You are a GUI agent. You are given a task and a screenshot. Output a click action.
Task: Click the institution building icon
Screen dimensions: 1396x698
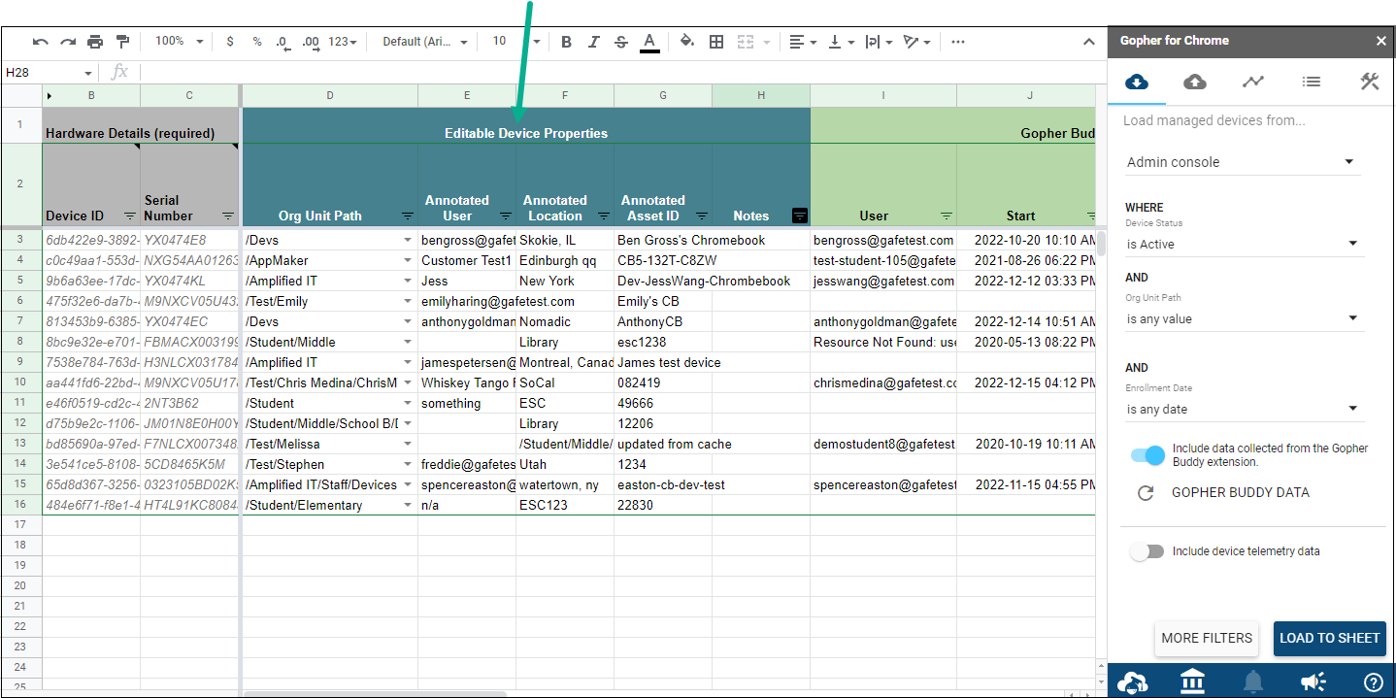pos(1192,681)
